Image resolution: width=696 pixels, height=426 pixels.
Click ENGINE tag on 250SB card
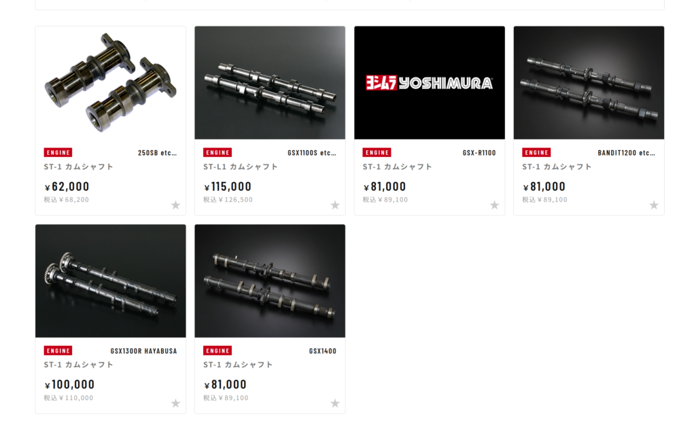[x=58, y=153]
